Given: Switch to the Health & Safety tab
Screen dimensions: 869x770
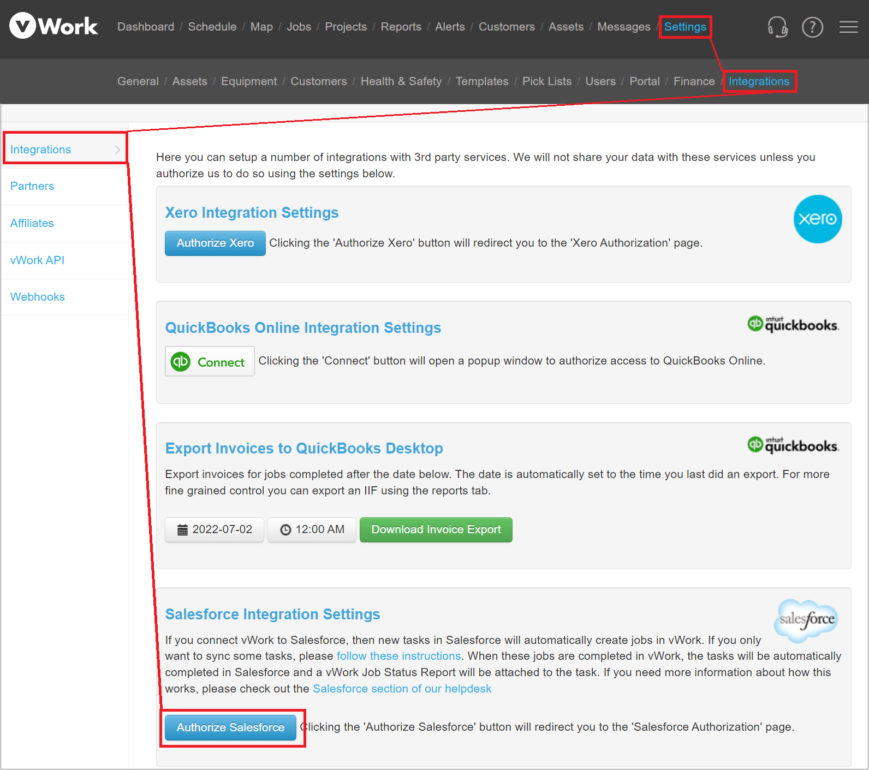Looking at the screenshot, I should pyautogui.click(x=401, y=81).
